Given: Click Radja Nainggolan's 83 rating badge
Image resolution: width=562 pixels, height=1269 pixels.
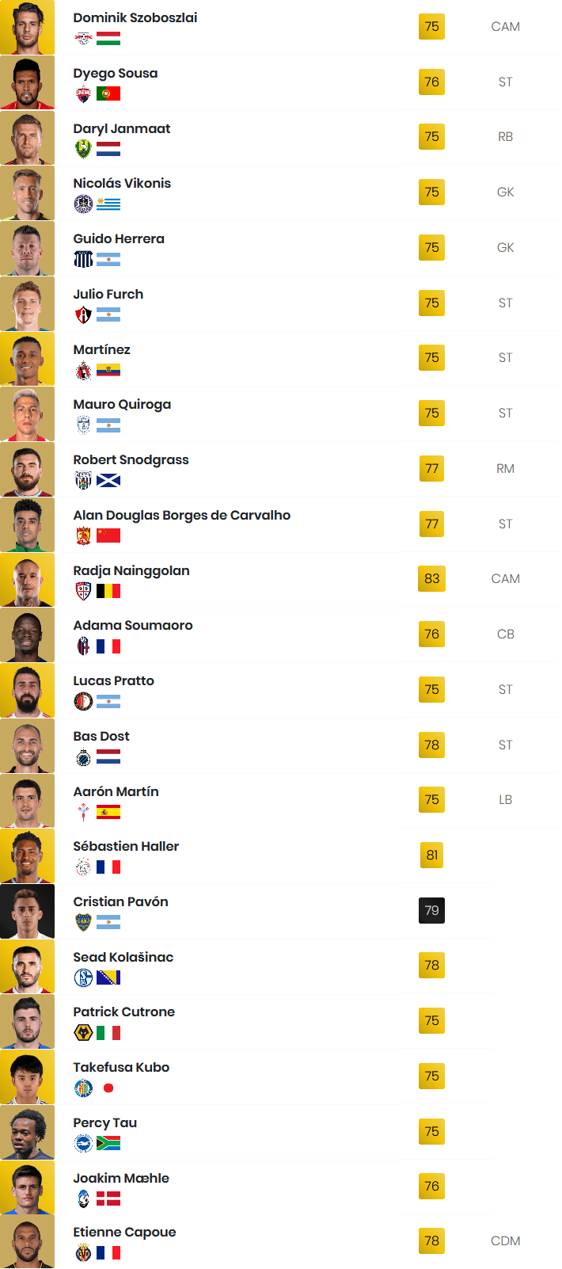Looking at the screenshot, I should point(431,578).
